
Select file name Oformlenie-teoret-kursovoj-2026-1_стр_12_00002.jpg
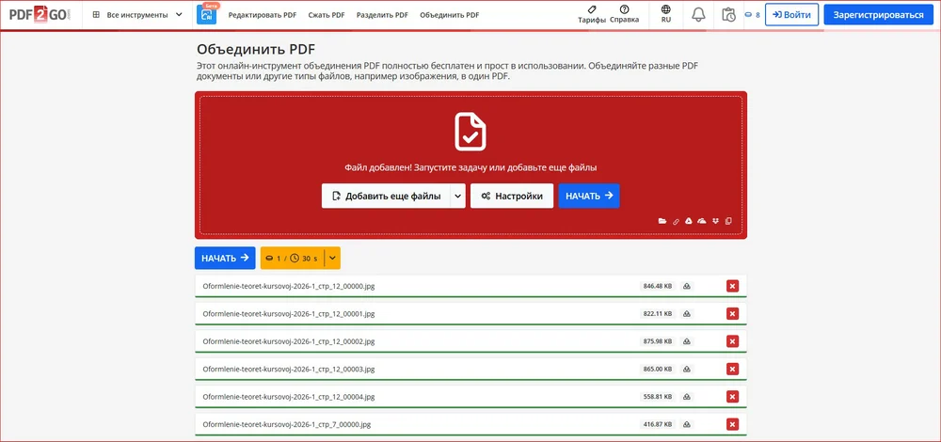(x=289, y=341)
